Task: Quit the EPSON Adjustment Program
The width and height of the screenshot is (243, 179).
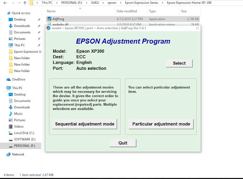Action: pyautogui.click(x=123, y=143)
